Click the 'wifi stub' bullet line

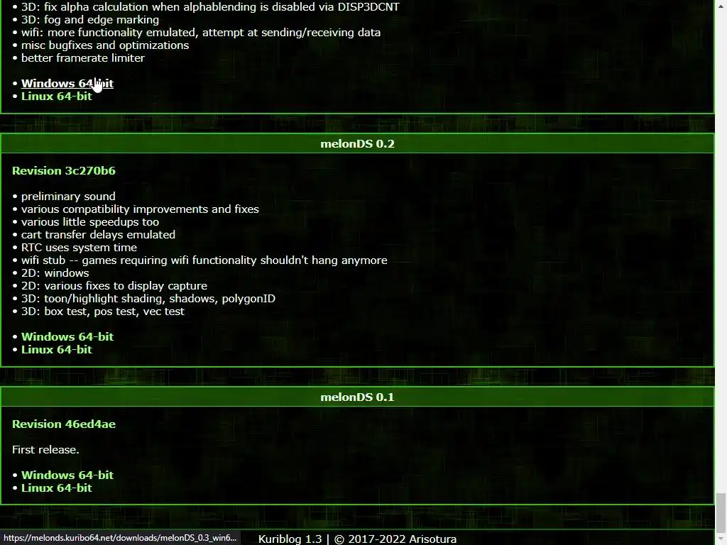click(204, 260)
